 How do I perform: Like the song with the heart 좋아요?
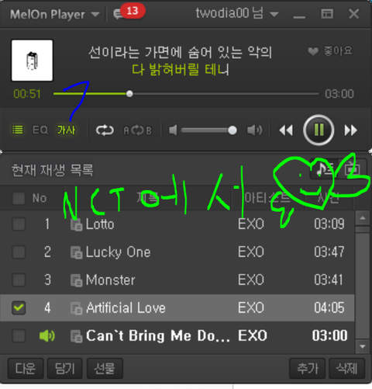click(x=330, y=51)
